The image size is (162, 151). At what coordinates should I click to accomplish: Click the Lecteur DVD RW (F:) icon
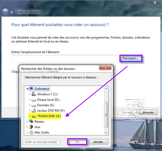coord(34,111)
